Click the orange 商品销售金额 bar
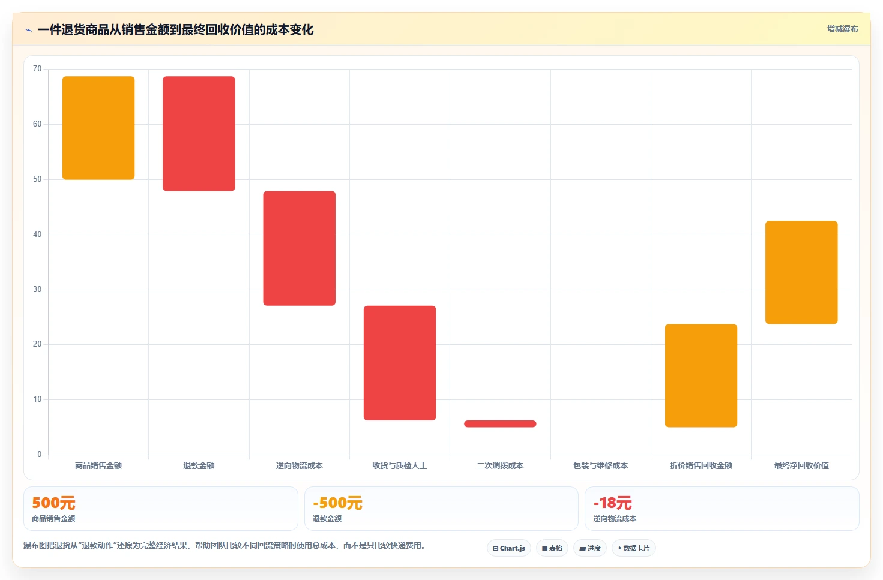This screenshot has width=883, height=580. pos(98,128)
